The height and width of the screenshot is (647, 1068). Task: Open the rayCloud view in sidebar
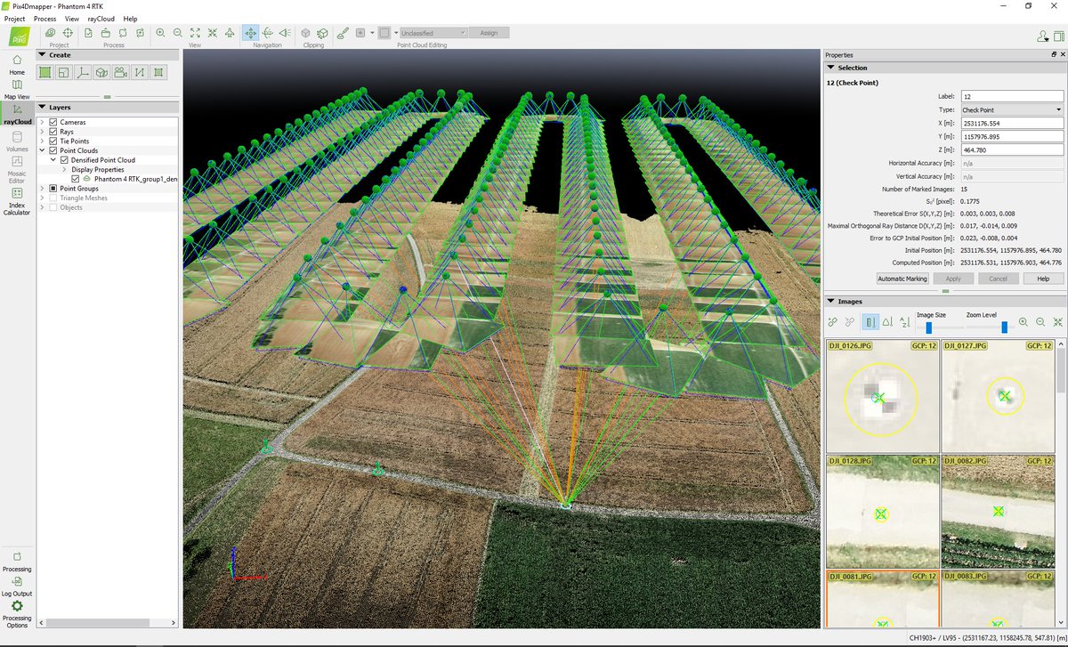[17, 113]
